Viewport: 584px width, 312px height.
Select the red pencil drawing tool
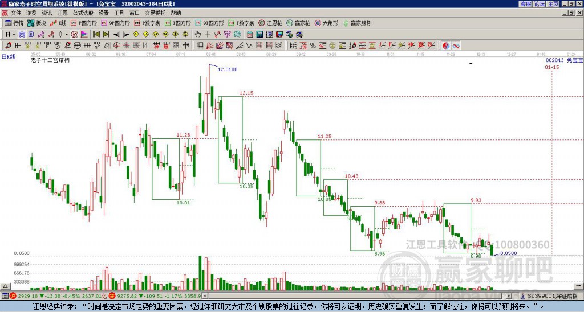tap(8, 46)
